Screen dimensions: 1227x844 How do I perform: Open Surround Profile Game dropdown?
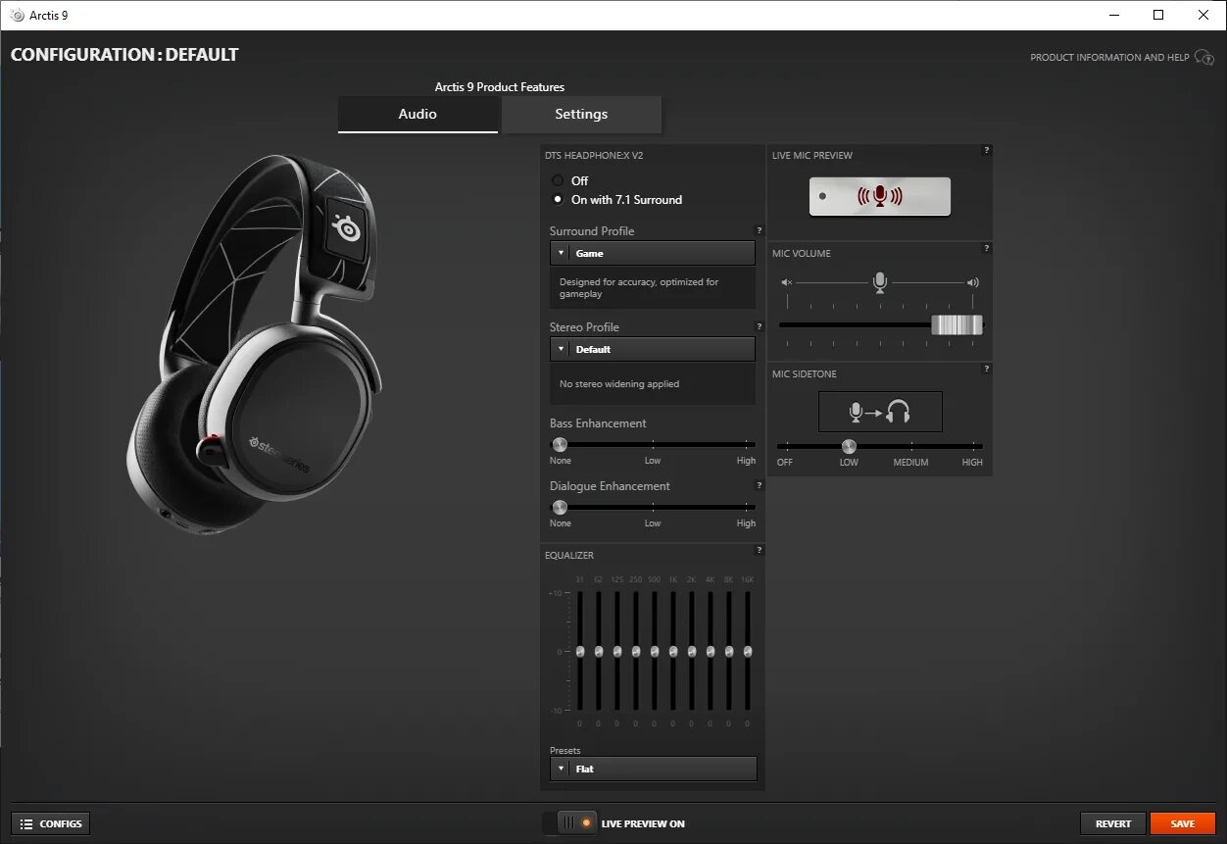pyautogui.click(x=653, y=253)
